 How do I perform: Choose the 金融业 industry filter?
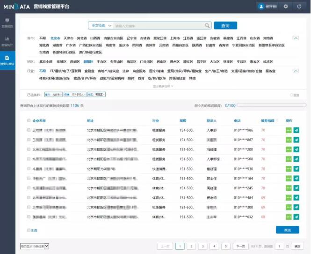tap(89, 71)
